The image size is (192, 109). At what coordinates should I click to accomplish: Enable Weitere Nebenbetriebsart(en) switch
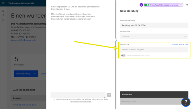coord(123,55)
